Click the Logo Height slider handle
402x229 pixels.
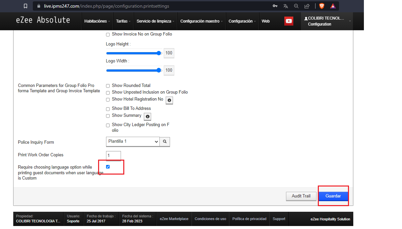pyautogui.click(x=159, y=53)
